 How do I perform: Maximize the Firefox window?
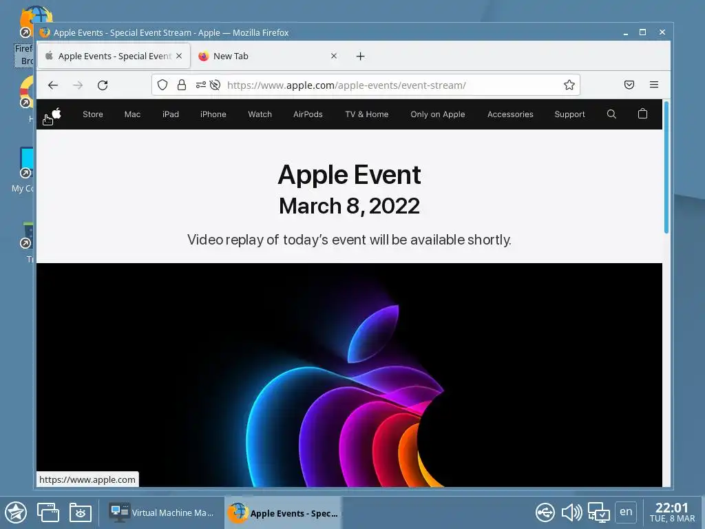(643, 32)
